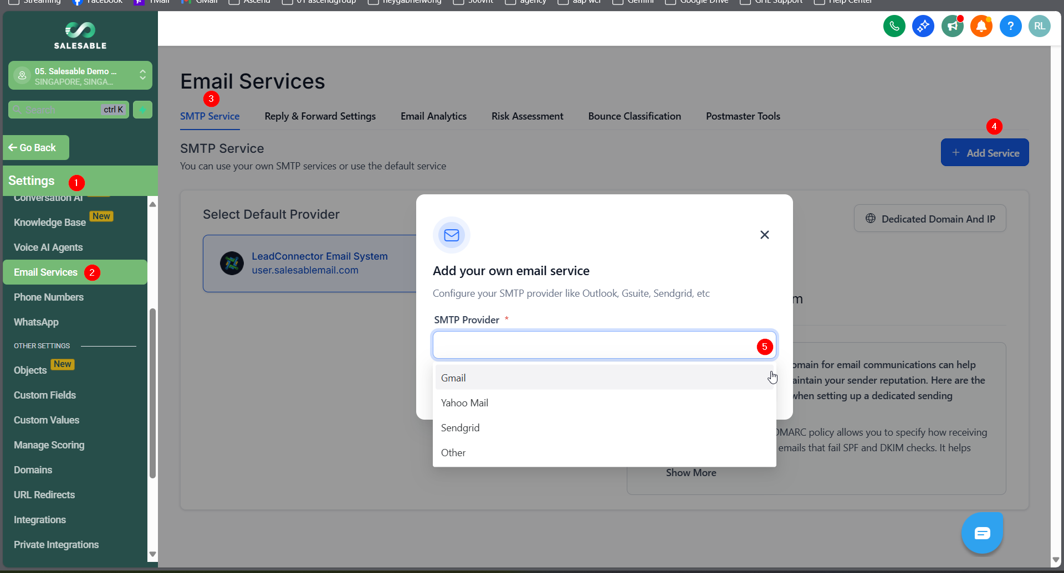Viewport: 1064px width, 573px height.
Task: Click the Google Drive bookmark
Action: click(697, 2)
